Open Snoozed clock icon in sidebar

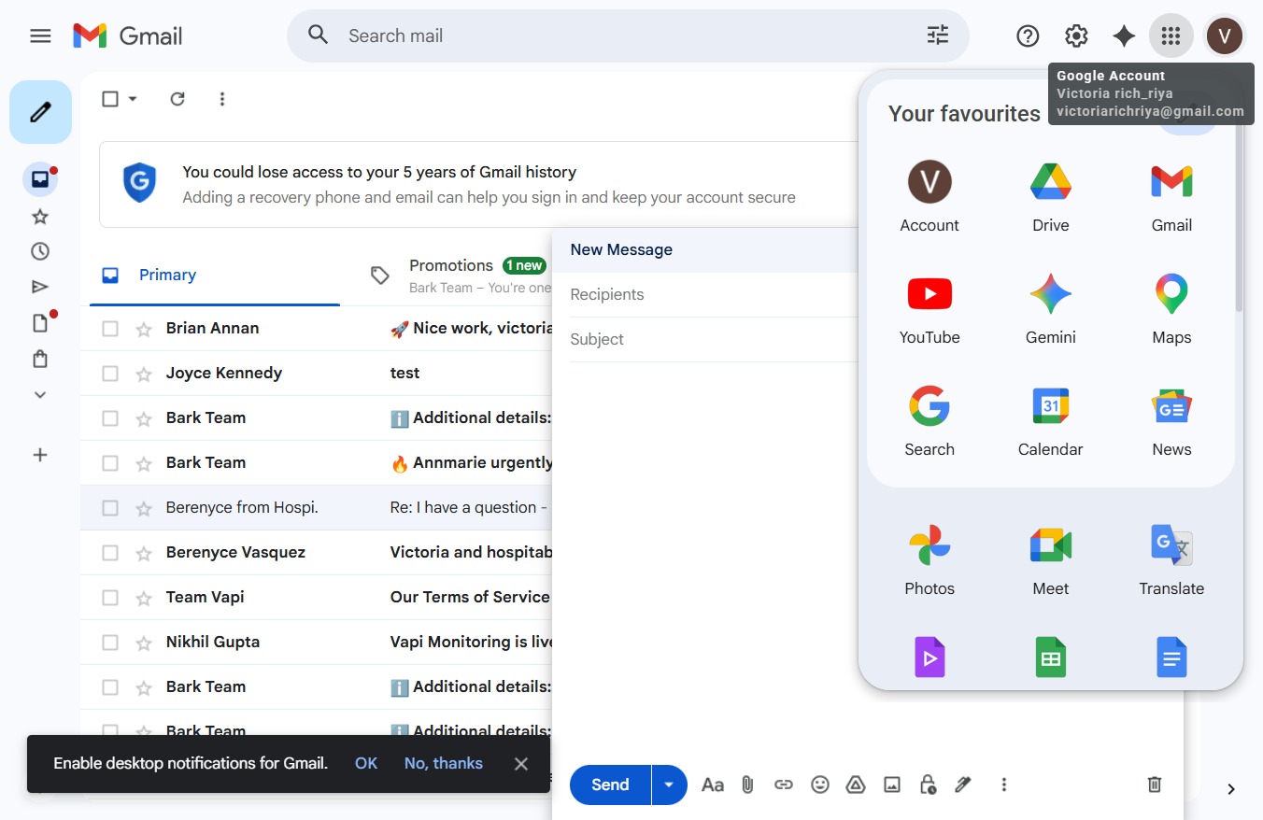40,251
